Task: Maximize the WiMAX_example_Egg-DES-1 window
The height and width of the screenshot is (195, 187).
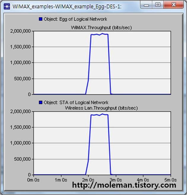Action: pyautogui.click(x=158, y=5)
